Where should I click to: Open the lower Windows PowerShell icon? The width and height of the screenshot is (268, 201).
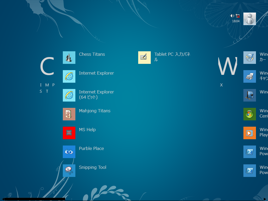coord(249,171)
